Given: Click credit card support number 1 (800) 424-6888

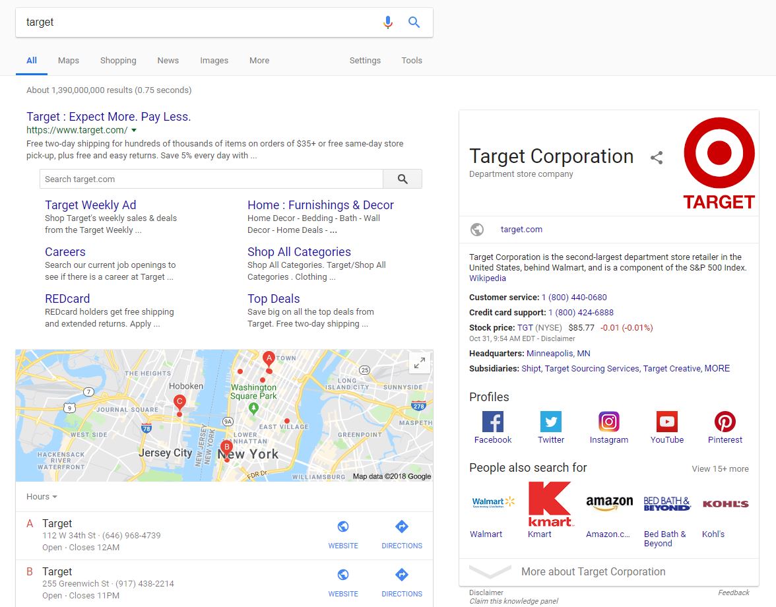Looking at the screenshot, I should [581, 313].
